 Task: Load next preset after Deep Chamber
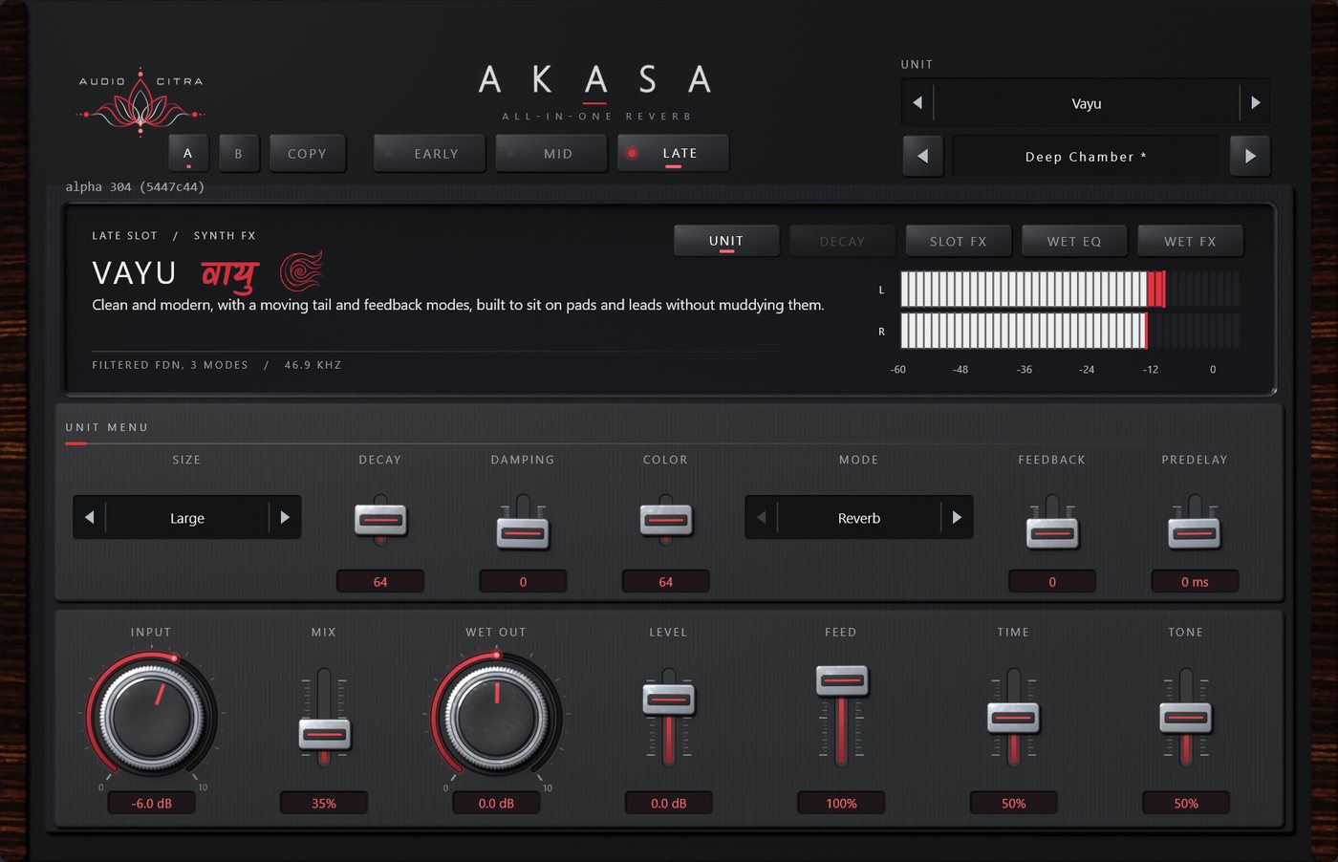click(1250, 156)
